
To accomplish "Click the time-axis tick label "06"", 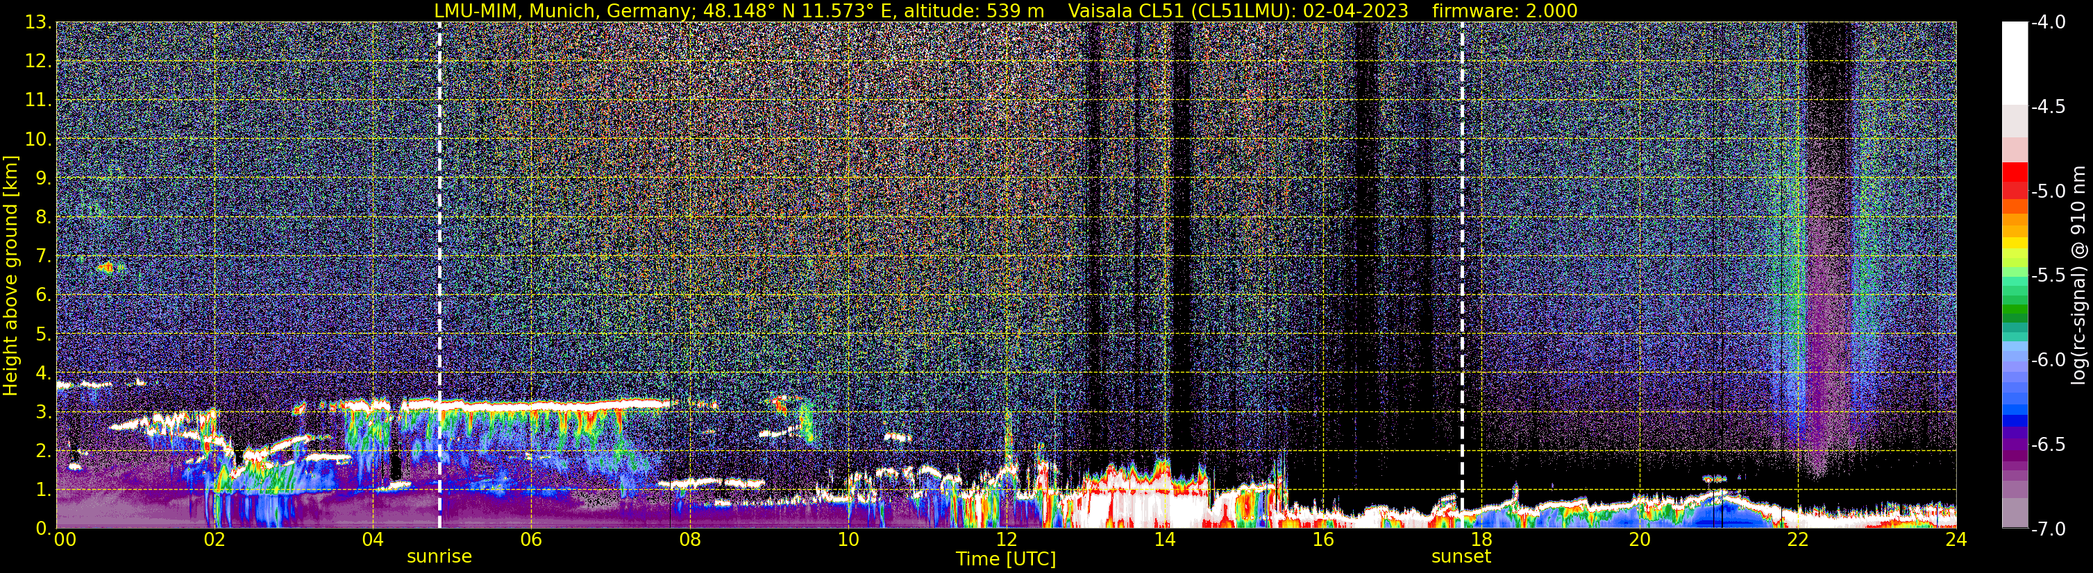I will coord(531,540).
